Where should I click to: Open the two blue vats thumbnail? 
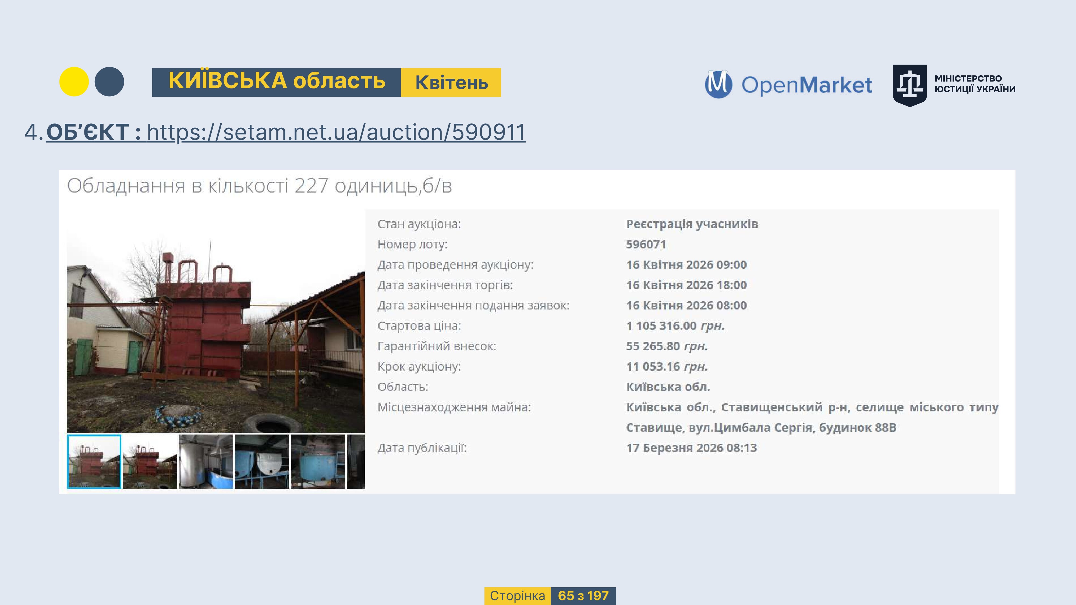tap(262, 461)
